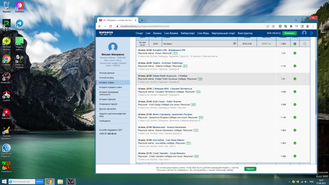Select Live Казино in top navigation
The image size is (329, 185).
point(171,33)
